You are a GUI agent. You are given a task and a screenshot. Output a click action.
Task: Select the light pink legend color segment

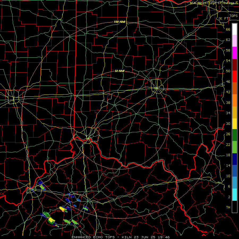pyautogui.click(x=234, y=41)
